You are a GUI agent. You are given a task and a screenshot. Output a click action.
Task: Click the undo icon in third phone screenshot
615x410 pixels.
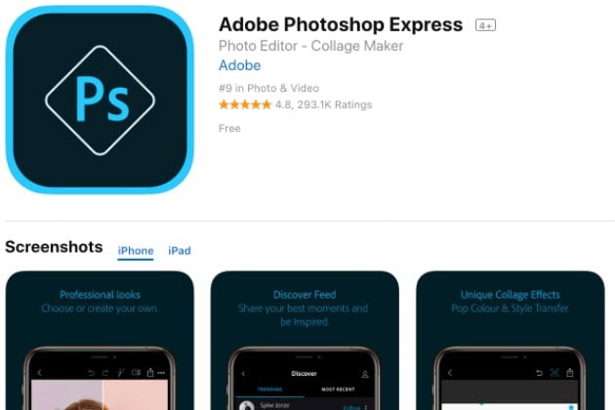pyautogui.click(x=539, y=373)
